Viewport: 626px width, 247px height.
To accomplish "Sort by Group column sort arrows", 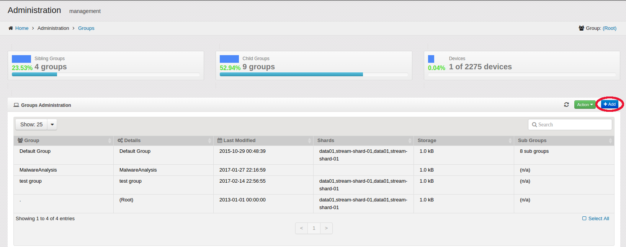I will 110,141.
